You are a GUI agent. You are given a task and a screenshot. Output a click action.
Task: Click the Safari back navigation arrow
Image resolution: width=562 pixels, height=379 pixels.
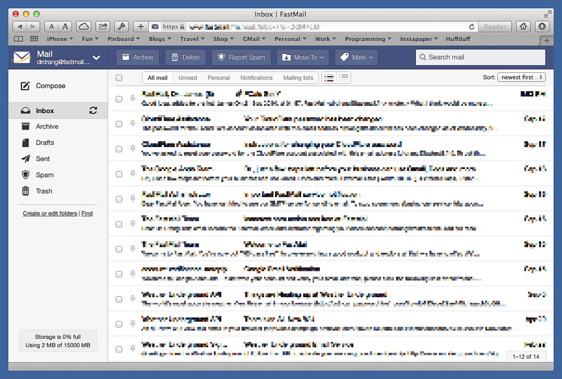20,26
